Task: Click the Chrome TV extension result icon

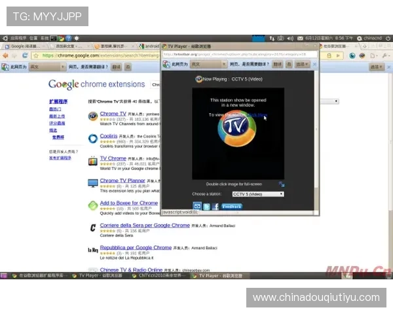Action: [93, 116]
